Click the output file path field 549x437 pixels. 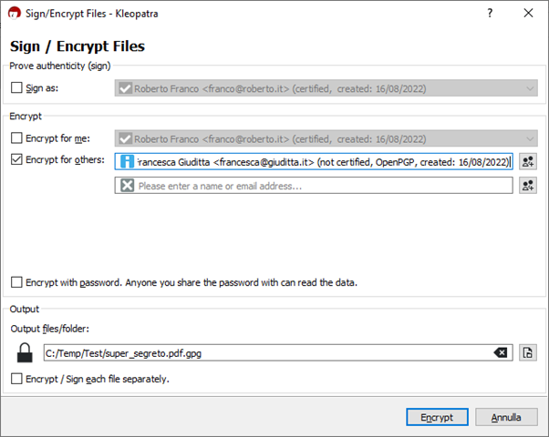click(264, 352)
